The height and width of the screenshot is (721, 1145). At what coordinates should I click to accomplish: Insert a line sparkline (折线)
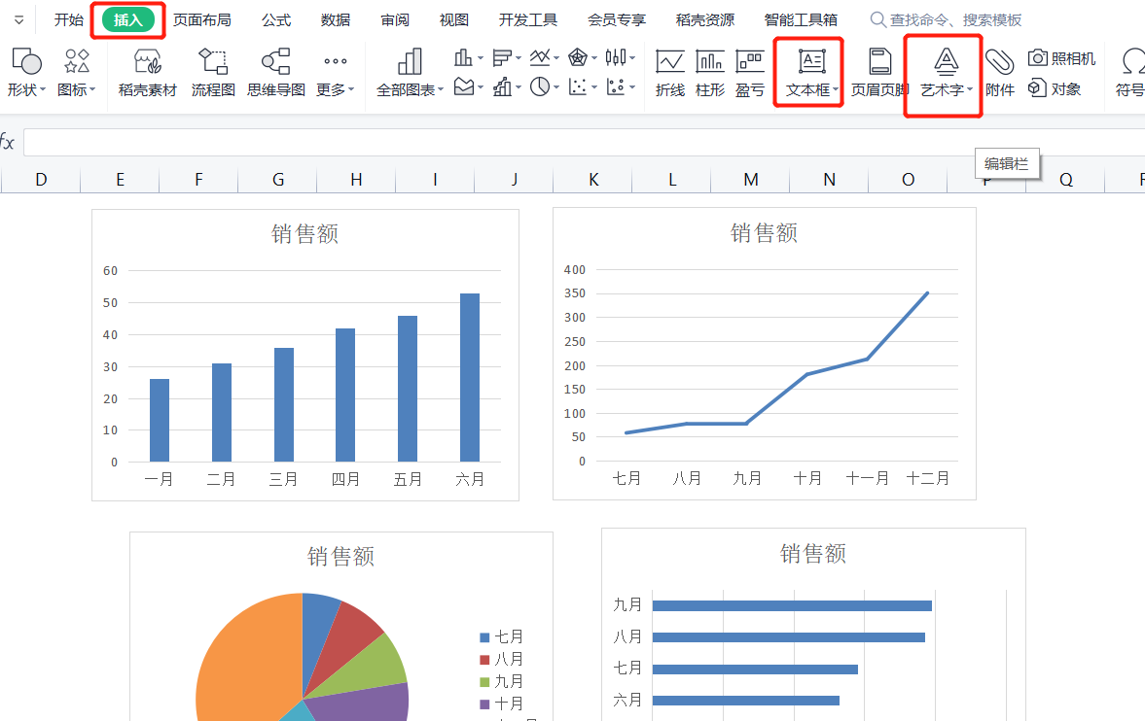click(669, 72)
